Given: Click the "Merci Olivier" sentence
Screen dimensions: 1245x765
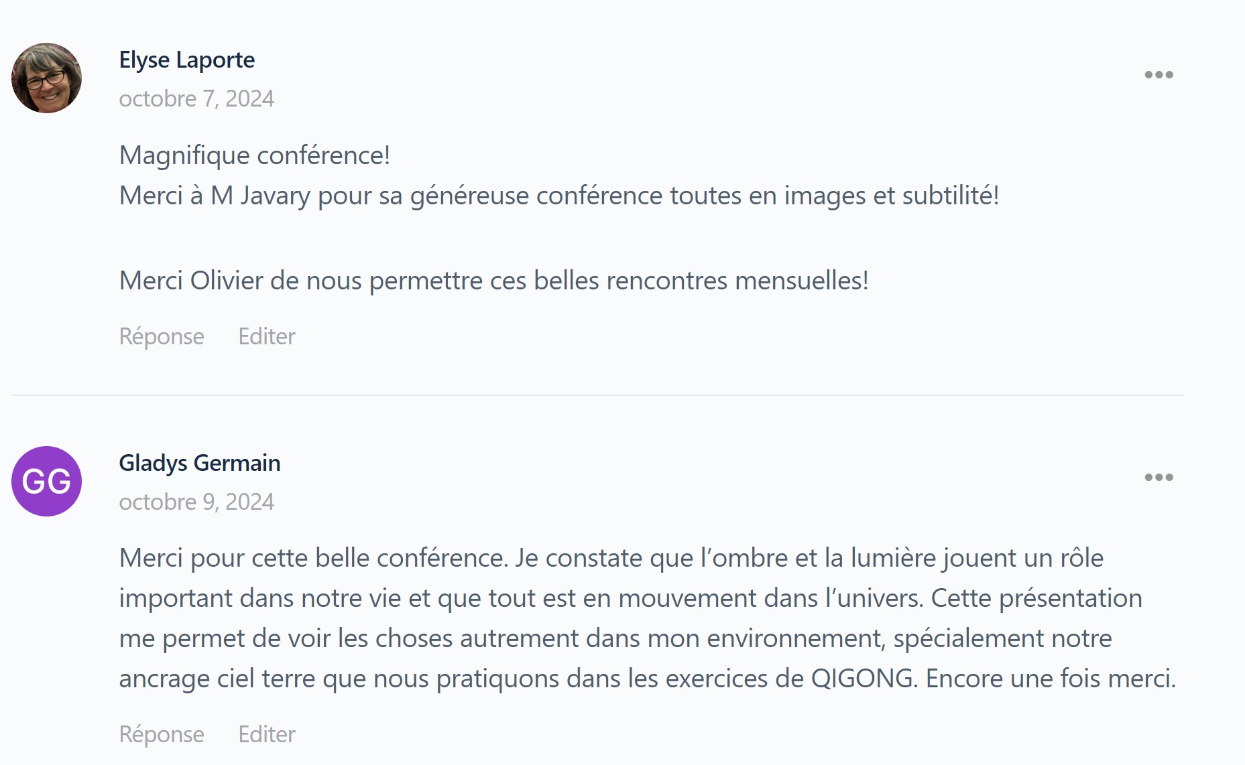Looking at the screenshot, I should (493, 281).
